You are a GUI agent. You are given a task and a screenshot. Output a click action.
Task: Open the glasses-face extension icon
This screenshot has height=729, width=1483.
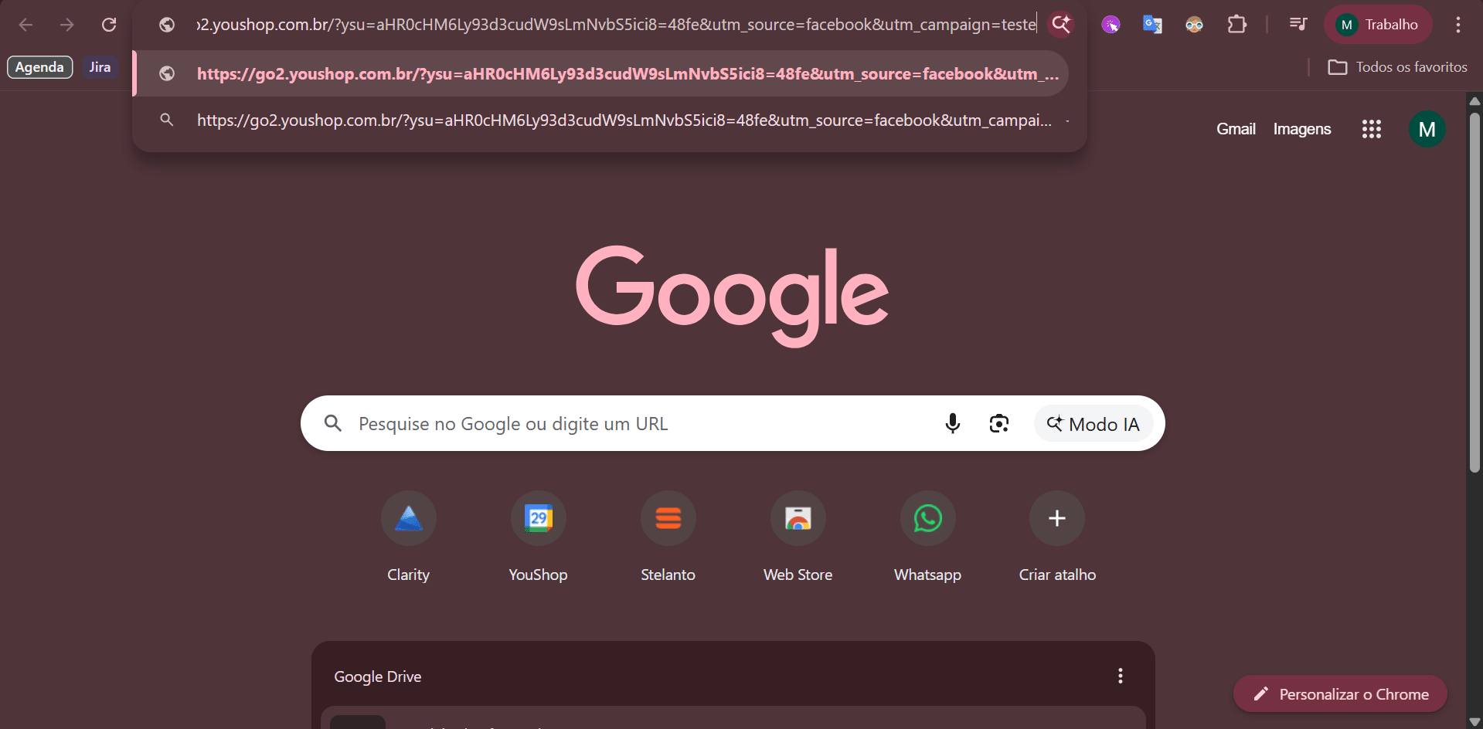click(x=1194, y=25)
